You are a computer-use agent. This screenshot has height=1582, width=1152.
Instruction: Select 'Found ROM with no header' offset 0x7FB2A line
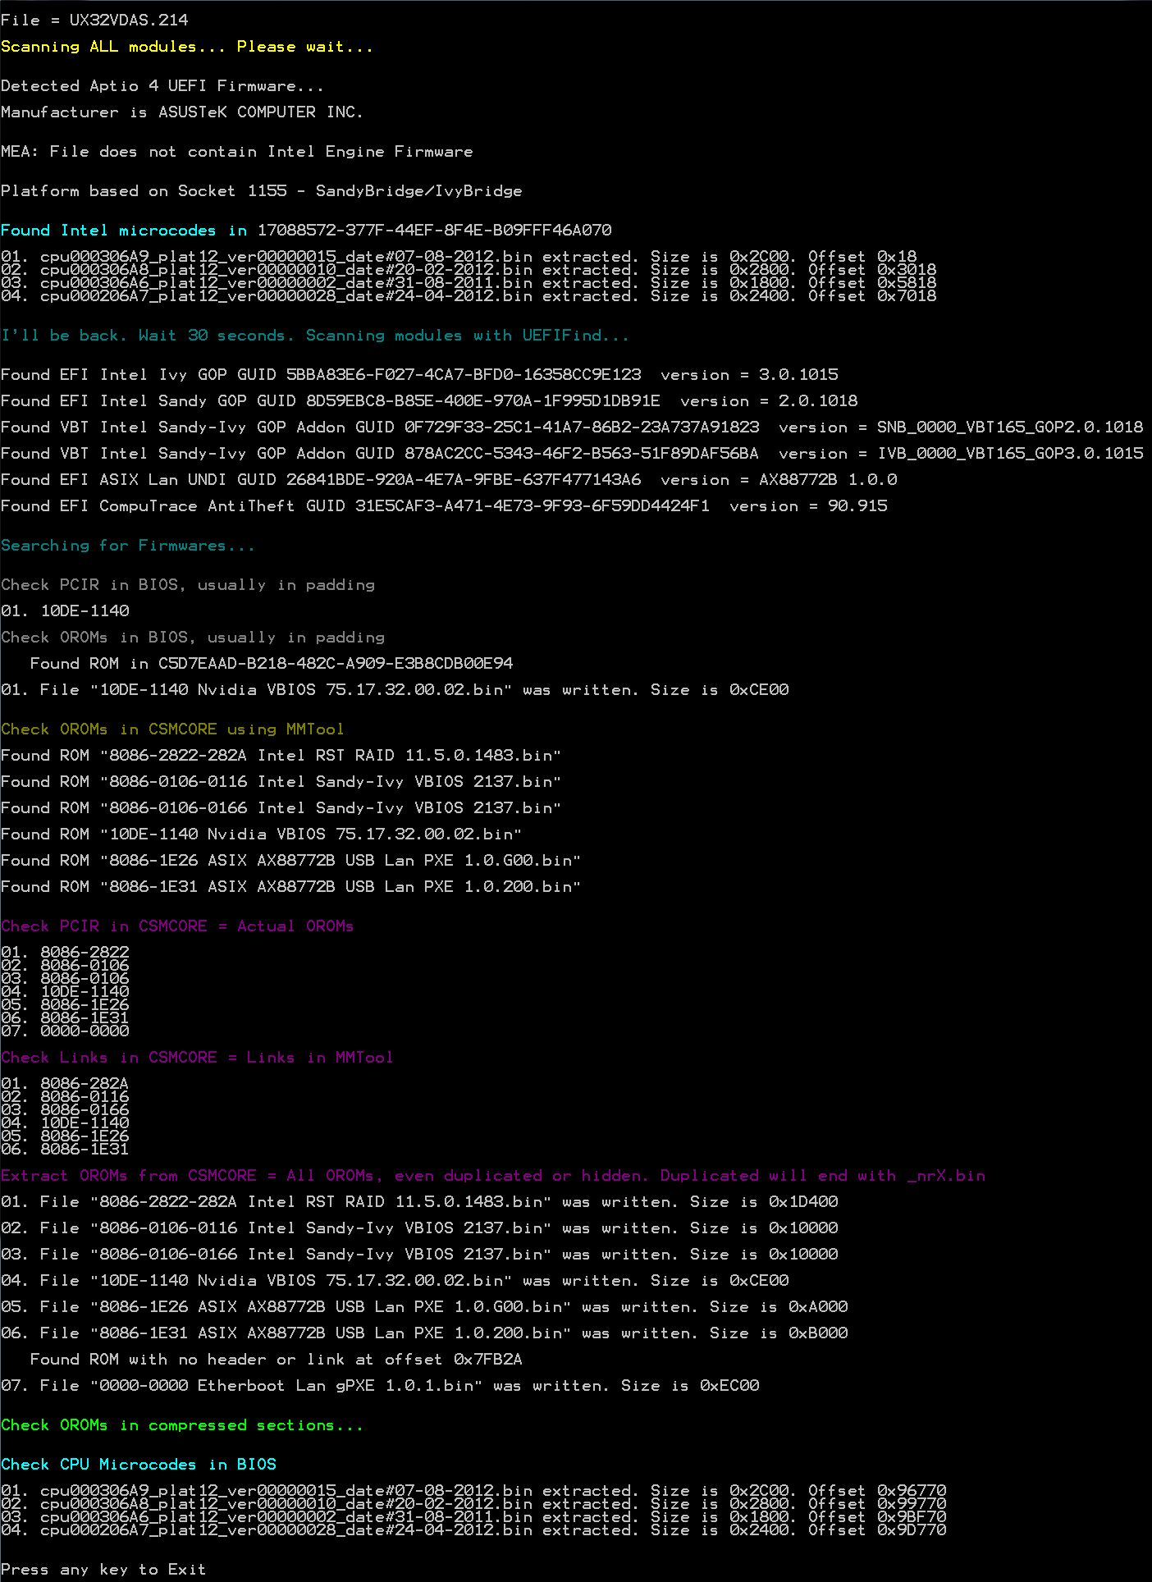277,1360
